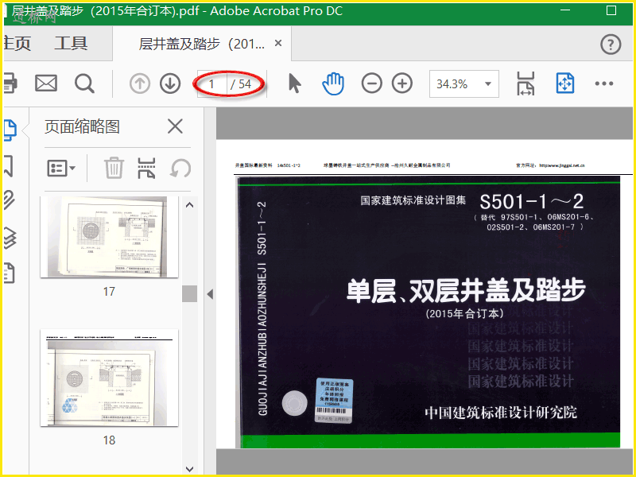This screenshot has height=477, width=636.
Task: Click thumbnail scrollbar down arrow
Action: (x=189, y=469)
